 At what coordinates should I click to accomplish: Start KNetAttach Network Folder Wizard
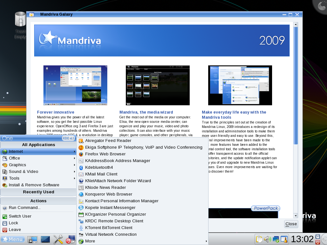point(143,181)
